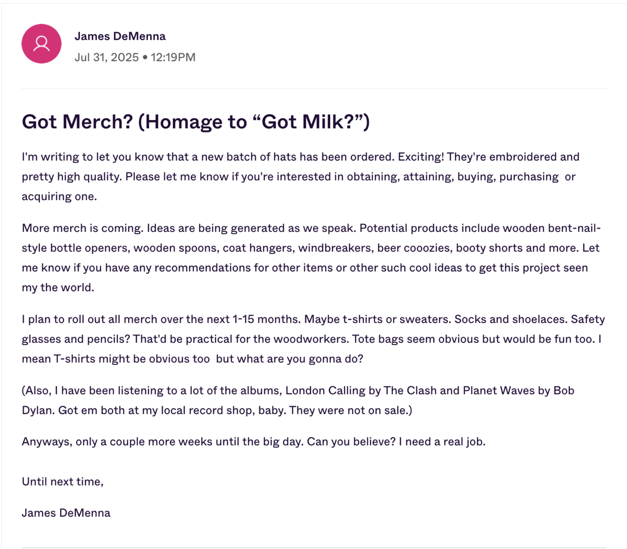Click the paragraph about new batch of hats
Screen dimensions: 627x549
301,177
